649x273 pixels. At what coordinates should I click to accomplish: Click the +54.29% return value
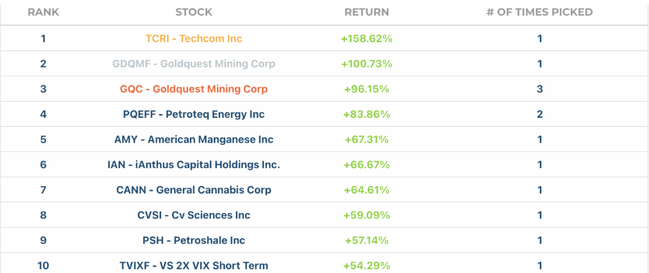pos(367,265)
